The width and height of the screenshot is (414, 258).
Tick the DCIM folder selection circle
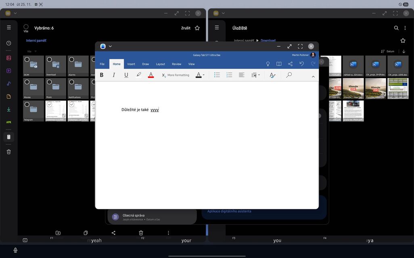[x=27, y=59]
